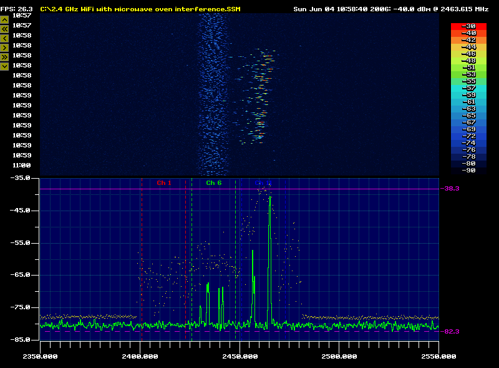This screenshot has height=368, width=499.
Task: Click the single left-chevron step back button
Action: click(x=4, y=39)
